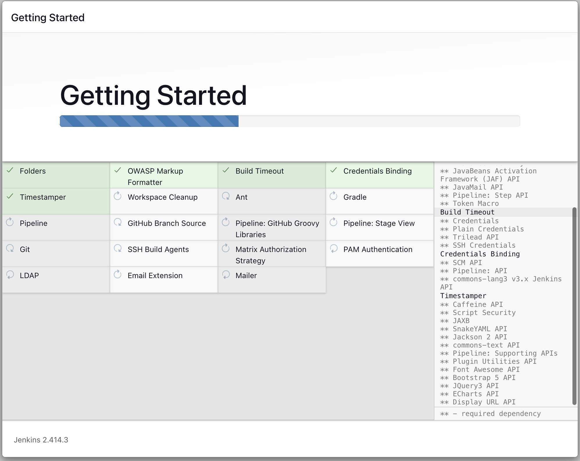Screen dimensions: 580x461
Task: Click the OWASP Markup Formatter entry
Action: (x=155, y=176)
